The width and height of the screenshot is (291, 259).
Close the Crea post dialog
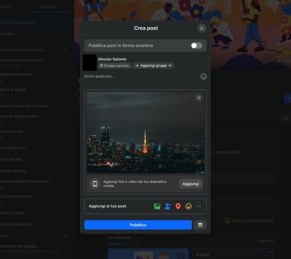(x=202, y=28)
